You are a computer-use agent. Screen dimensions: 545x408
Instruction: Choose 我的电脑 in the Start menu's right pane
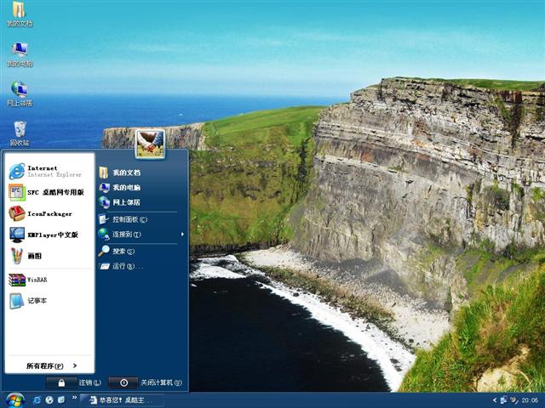pos(125,187)
